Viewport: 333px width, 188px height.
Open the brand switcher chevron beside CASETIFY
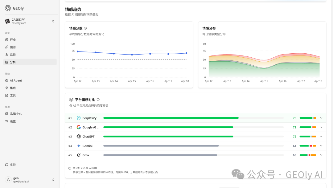53,21
